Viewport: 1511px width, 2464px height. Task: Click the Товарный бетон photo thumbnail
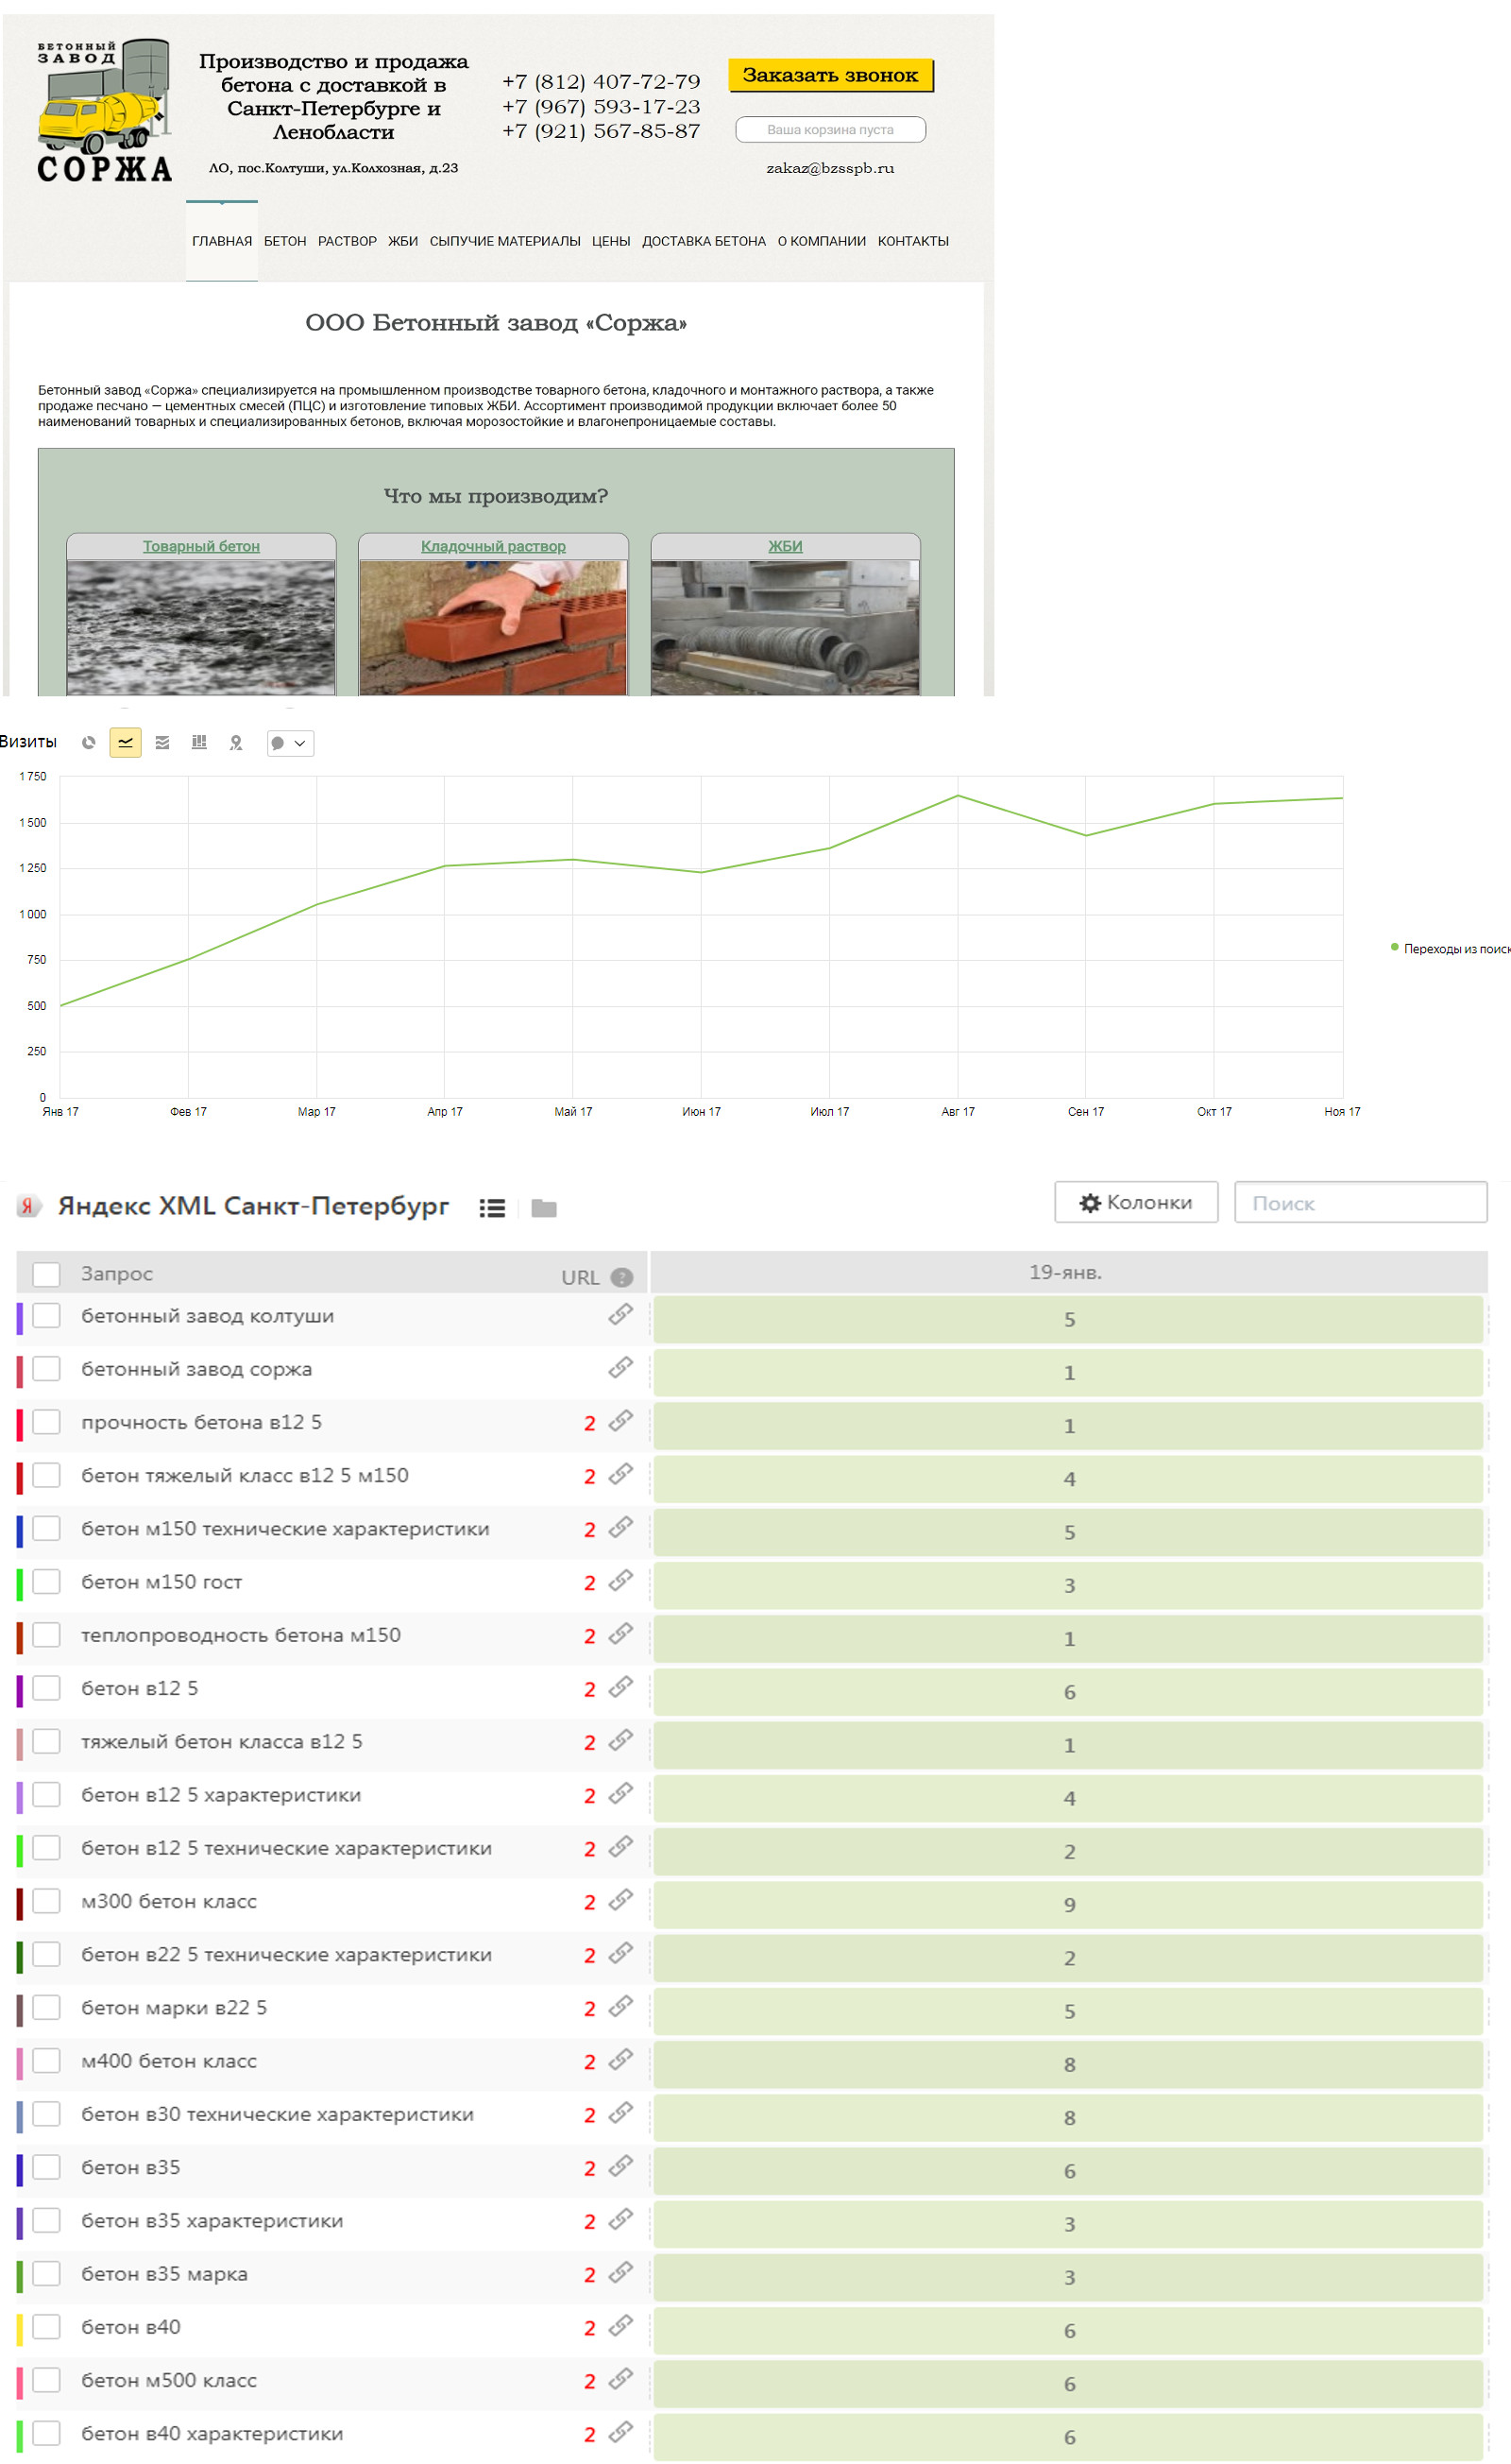click(x=201, y=627)
